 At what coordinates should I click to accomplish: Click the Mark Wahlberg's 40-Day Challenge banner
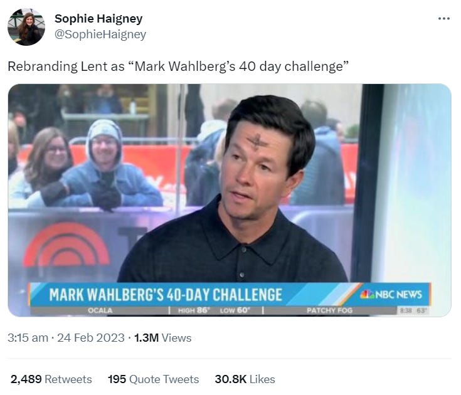click(x=166, y=295)
